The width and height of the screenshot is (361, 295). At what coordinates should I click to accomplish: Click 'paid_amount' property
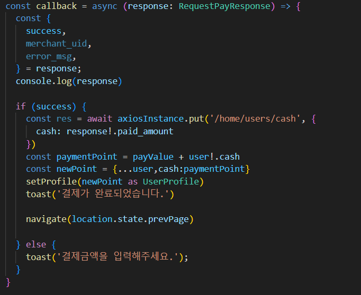(145, 131)
